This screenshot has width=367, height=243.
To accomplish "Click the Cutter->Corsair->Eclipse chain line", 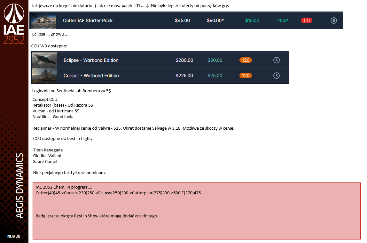I will pos(118,193).
